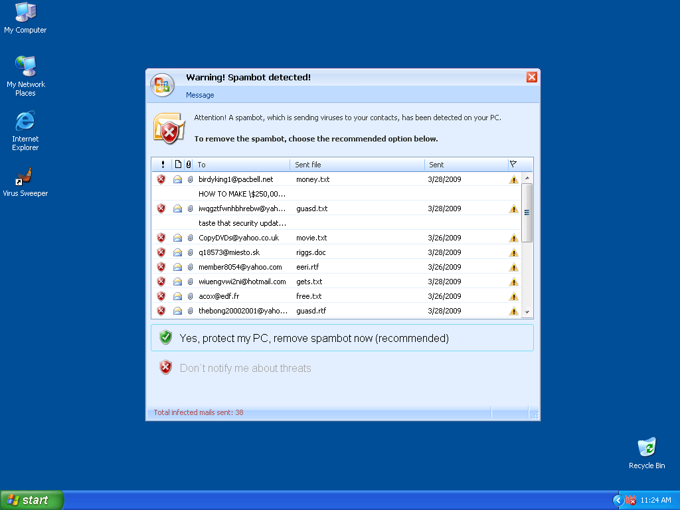Screen dimensions: 680x510
Task: Click the envelope icon next to CopyDVDs@yahoo.co.uk
Action: [176, 237]
